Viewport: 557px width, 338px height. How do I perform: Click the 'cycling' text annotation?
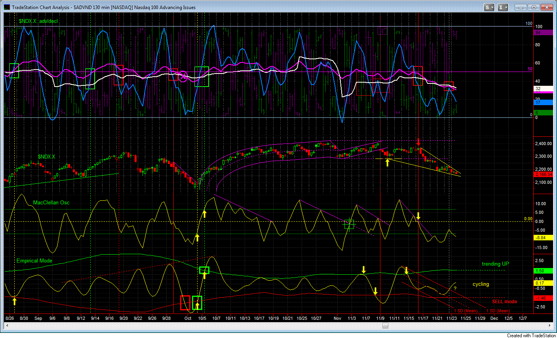(x=481, y=284)
